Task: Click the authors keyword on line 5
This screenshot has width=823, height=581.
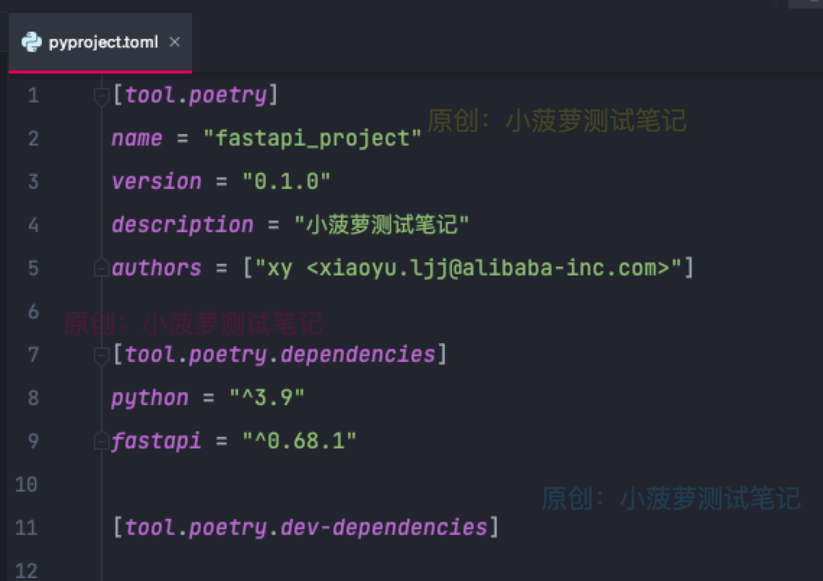Action: (155, 267)
